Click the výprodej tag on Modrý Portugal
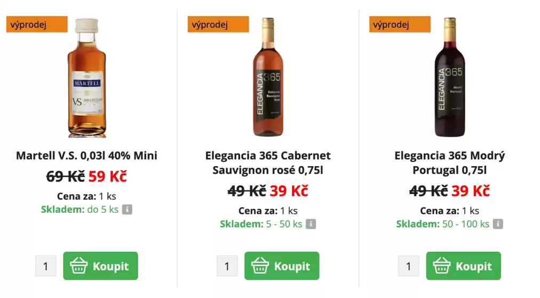Viewport: 540px width, 298px height. [x=400, y=24]
